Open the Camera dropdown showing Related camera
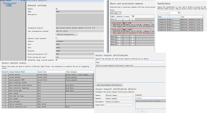 120,95
